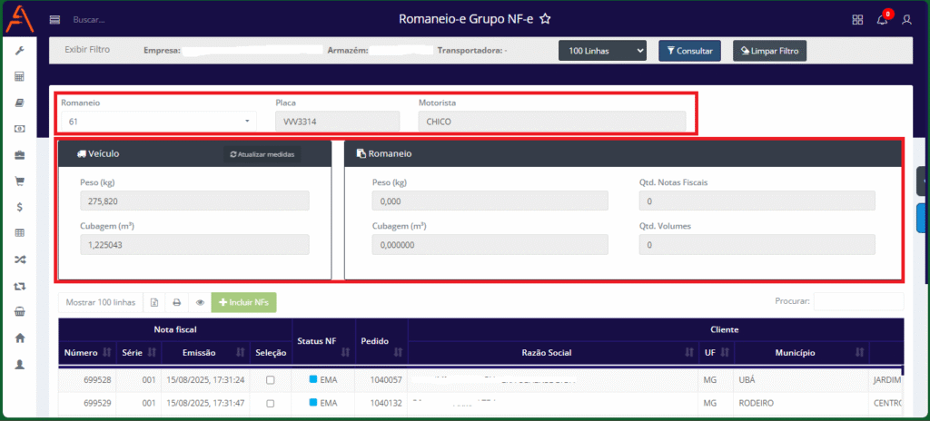Open the shopping cart sidebar module
930x421 pixels.
(19, 181)
